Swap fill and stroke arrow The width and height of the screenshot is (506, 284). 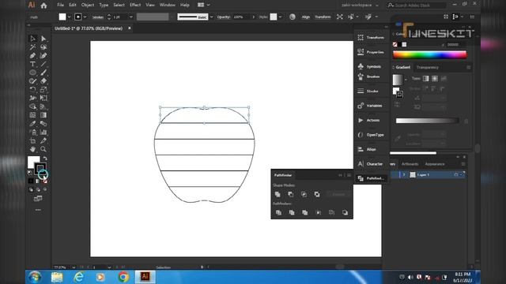coord(45,158)
